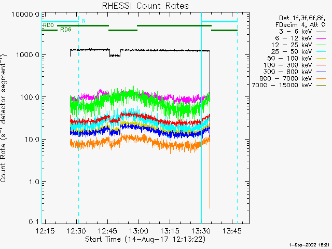
Task: Click the red line swatch for 100 - 300 keV
Action: (321, 65)
